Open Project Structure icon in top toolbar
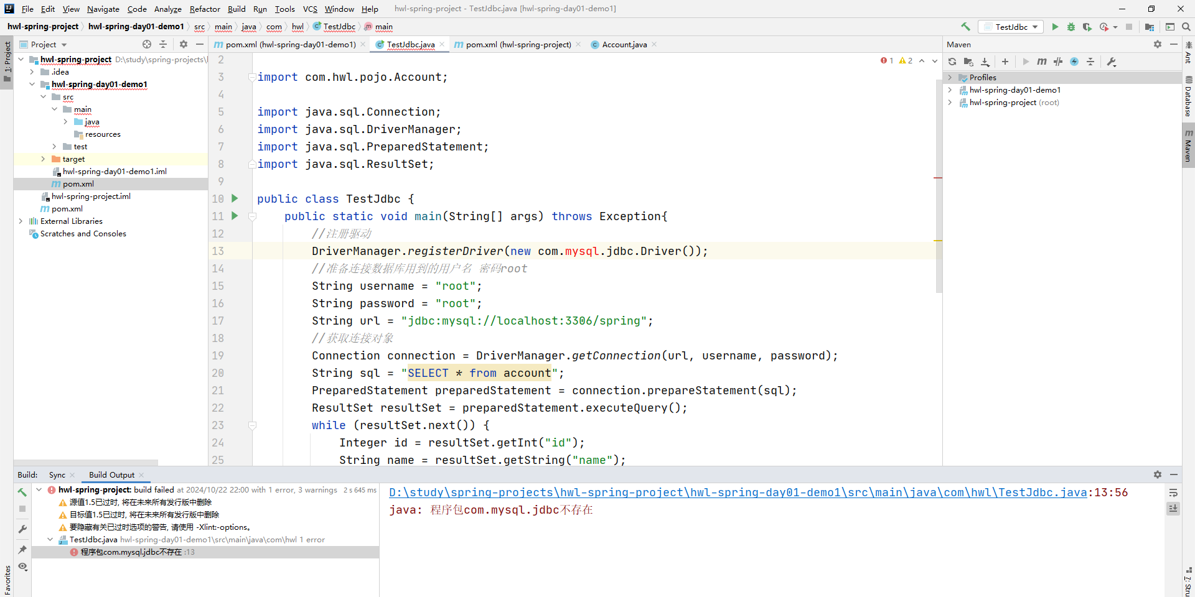This screenshot has width=1195, height=597. pyautogui.click(x=1149, y=27)
